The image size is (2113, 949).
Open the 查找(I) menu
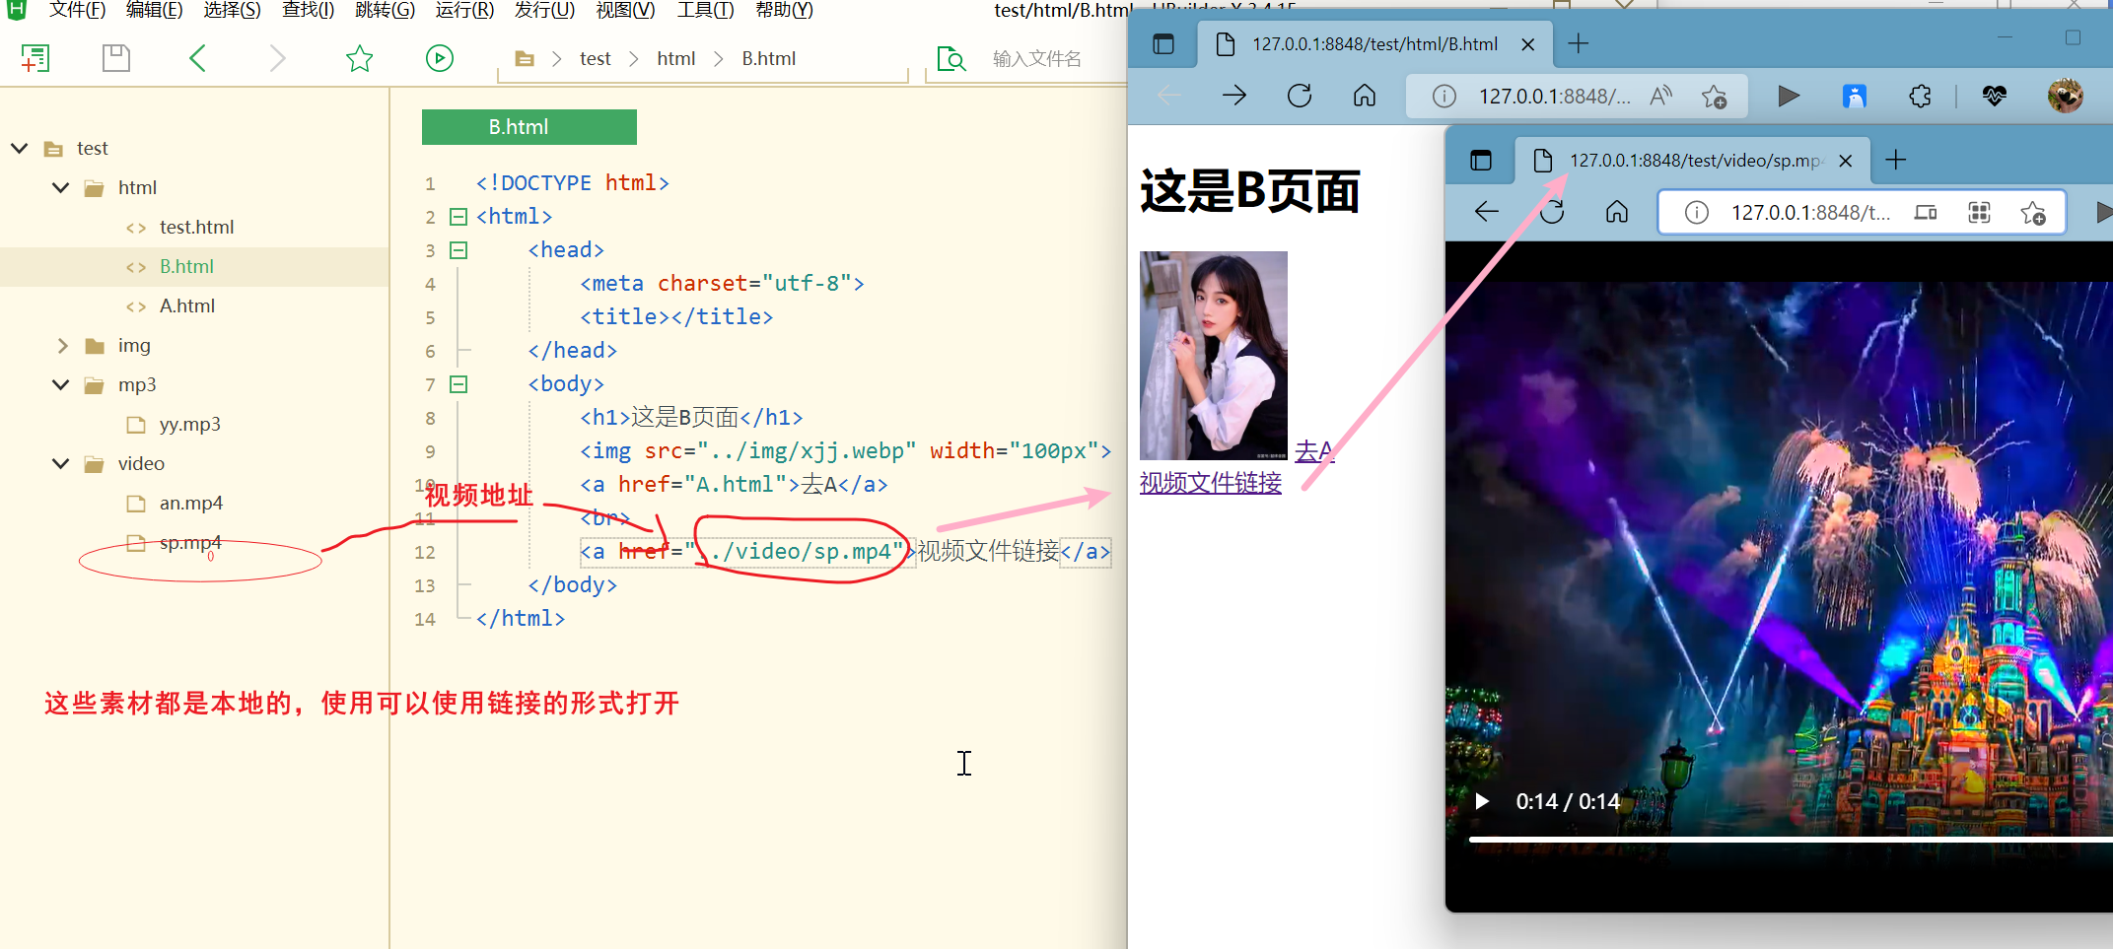pyautogui.click(x=309, y=10)
